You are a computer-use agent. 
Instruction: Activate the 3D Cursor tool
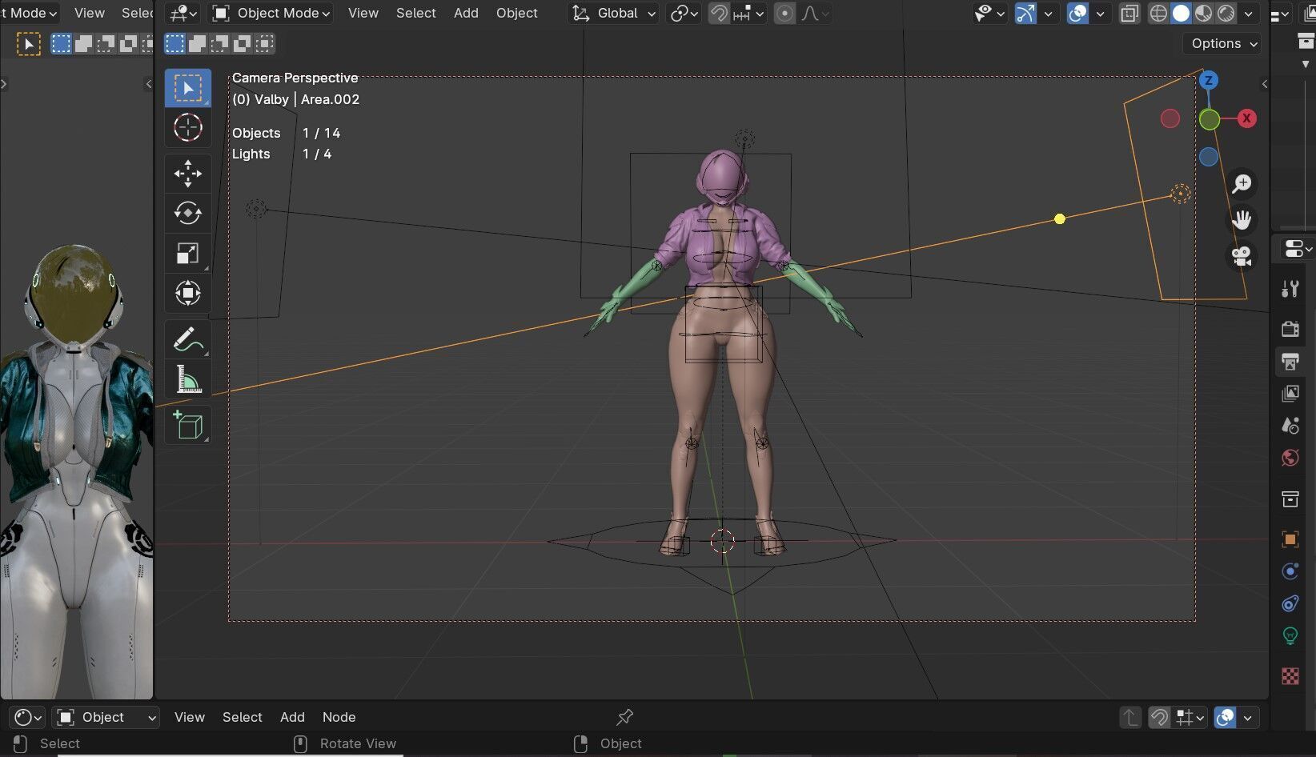[188, 127]
